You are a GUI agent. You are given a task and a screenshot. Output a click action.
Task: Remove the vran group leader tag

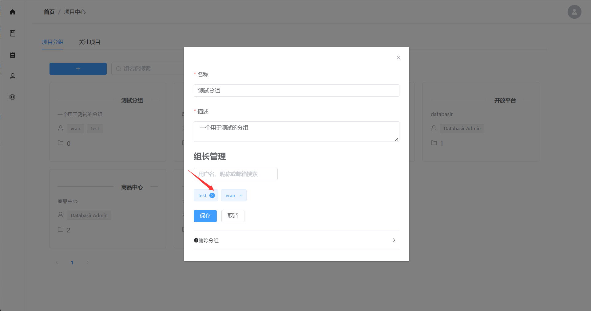[x=241, y=196]
